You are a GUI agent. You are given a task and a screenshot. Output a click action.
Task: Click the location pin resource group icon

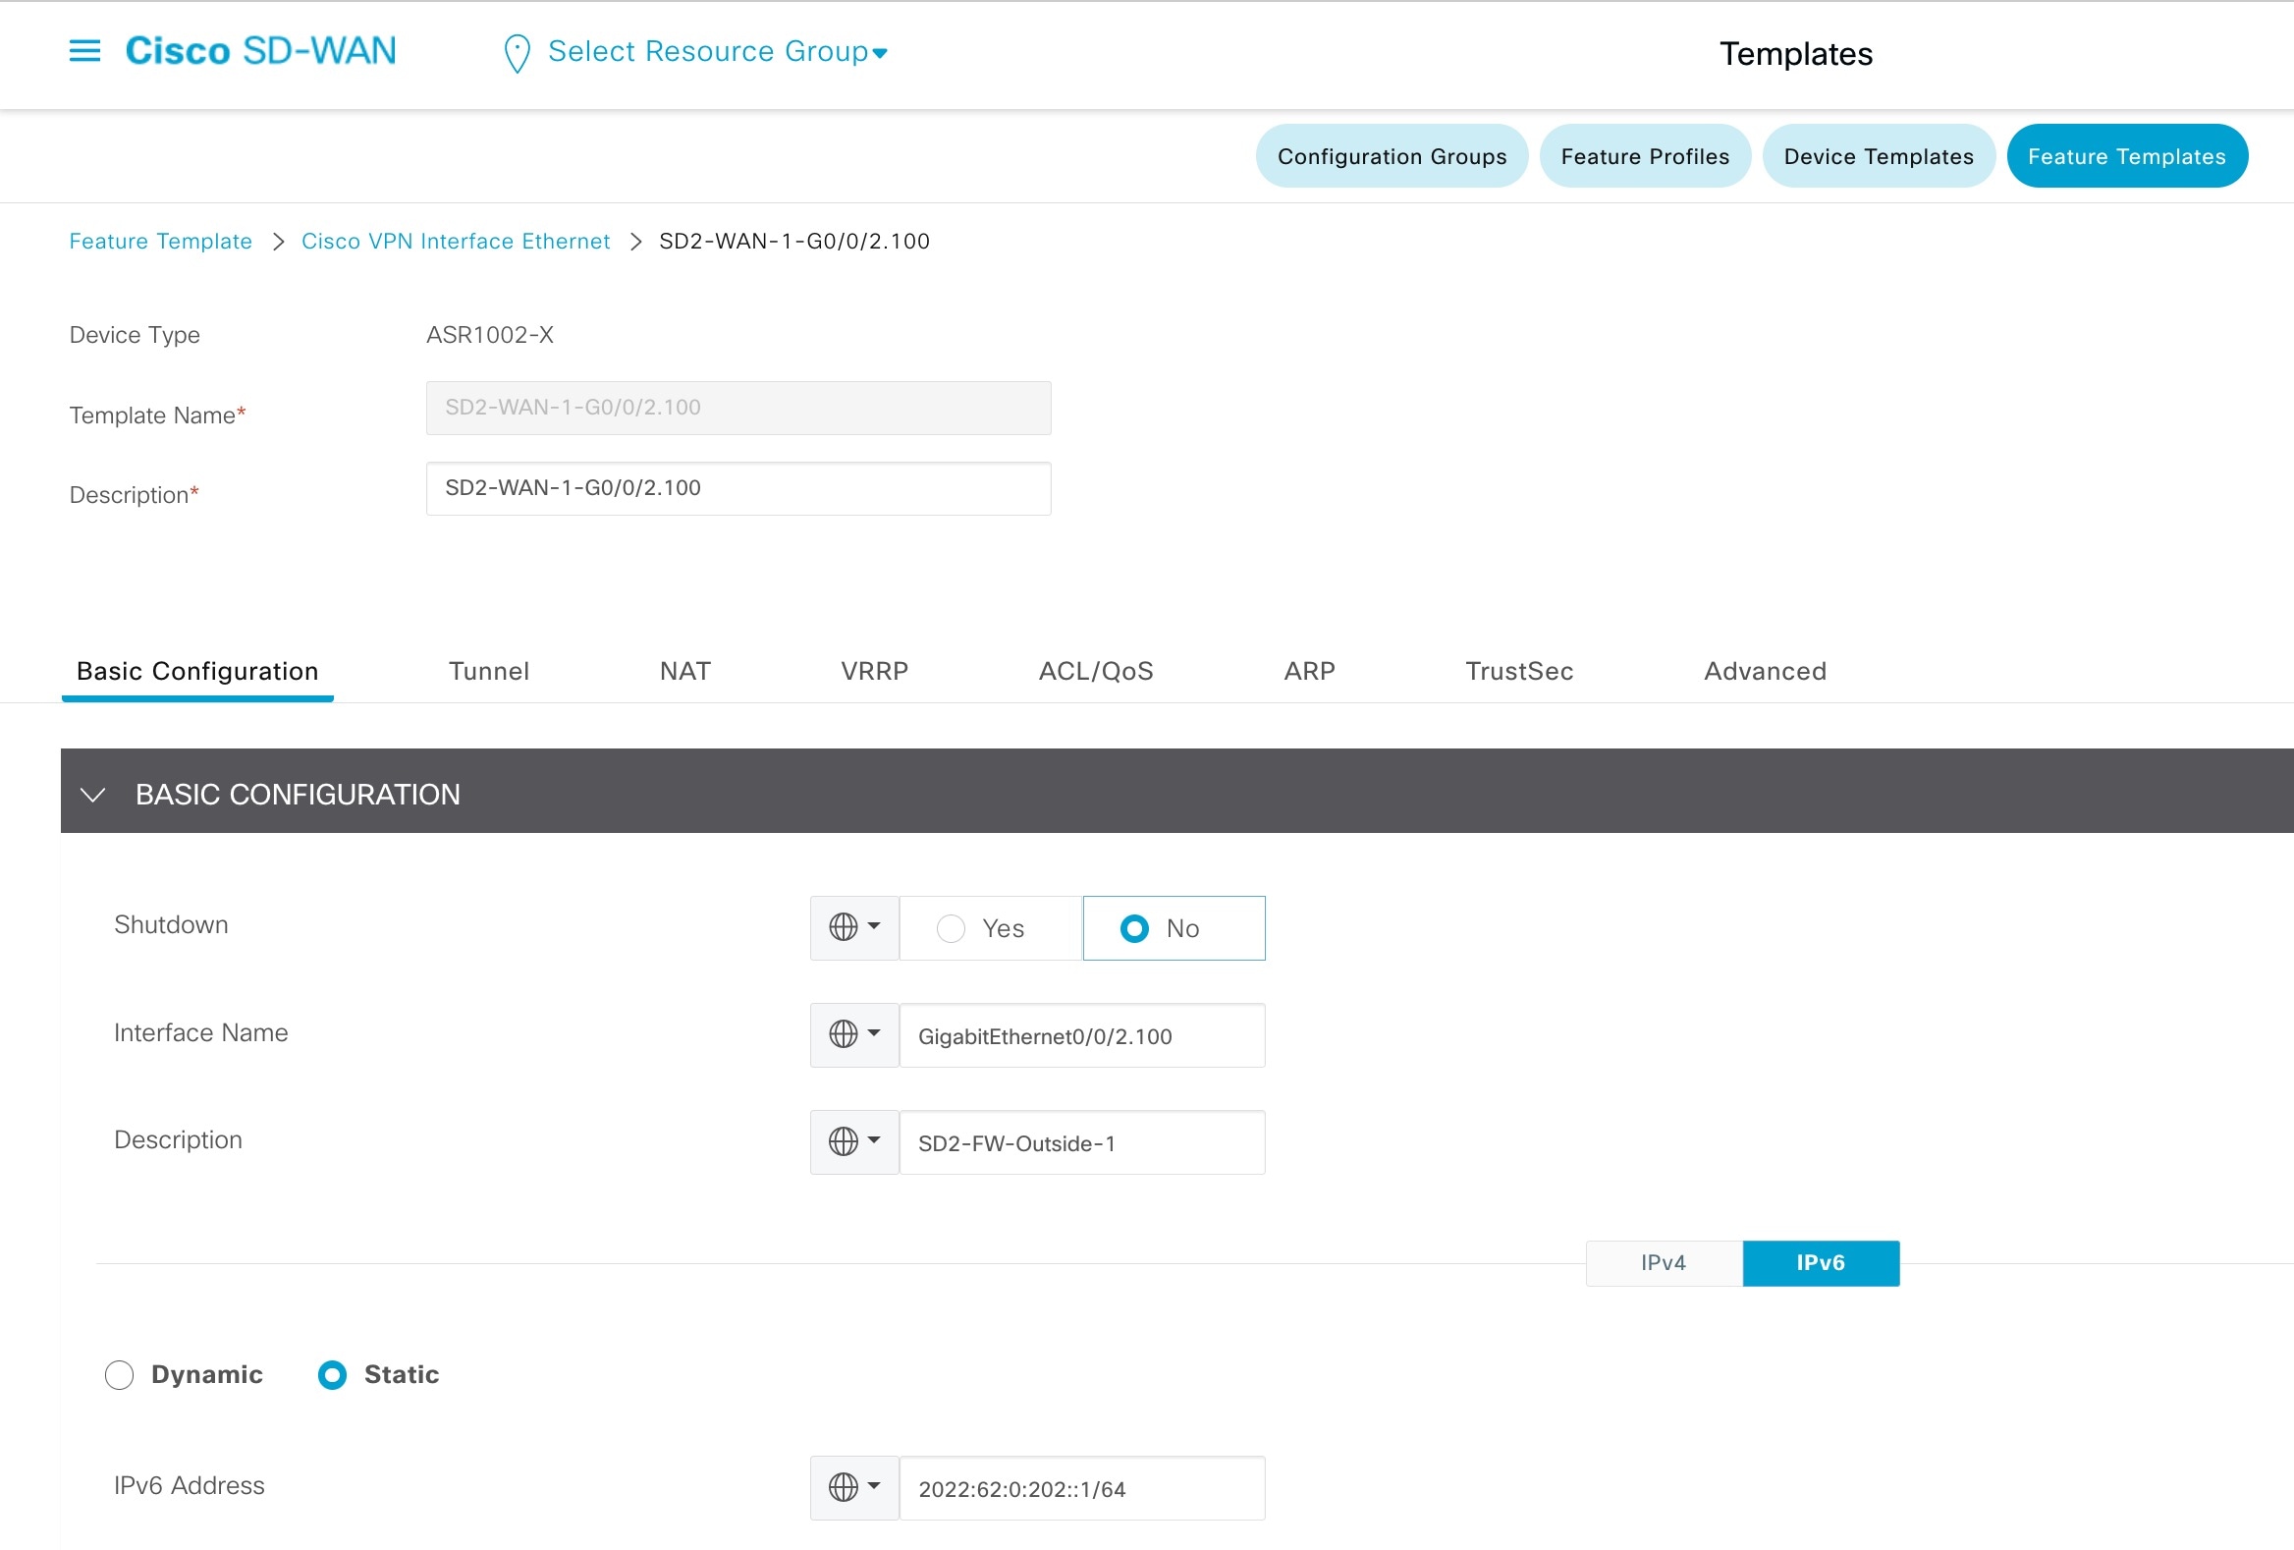coord(517,53)
